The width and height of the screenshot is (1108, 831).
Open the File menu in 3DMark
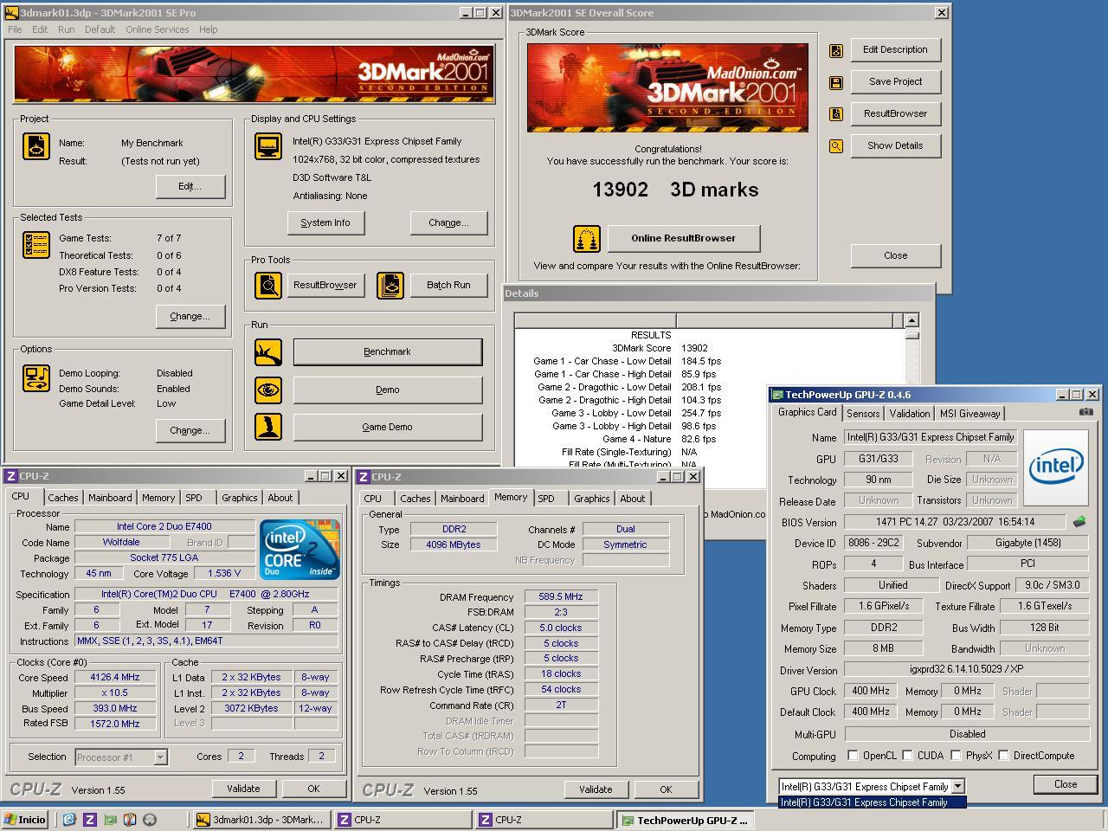click(x=15, y=29)
